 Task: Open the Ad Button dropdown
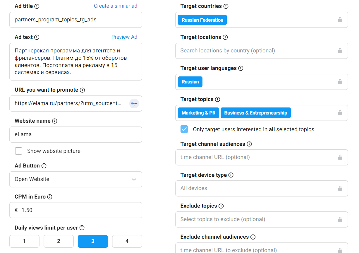point(75,179)
